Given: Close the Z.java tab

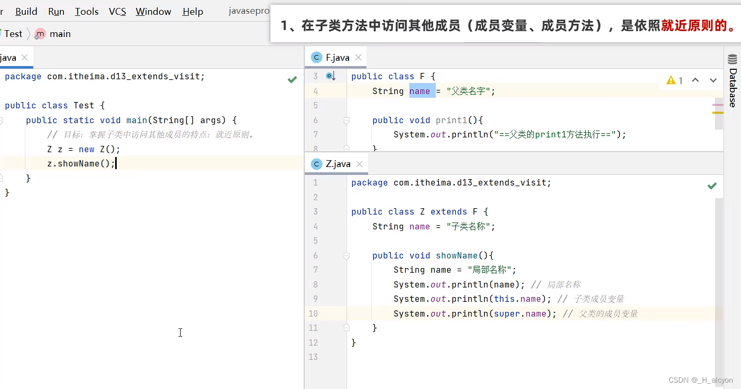Looking at the screenshot, I should 359,164.
